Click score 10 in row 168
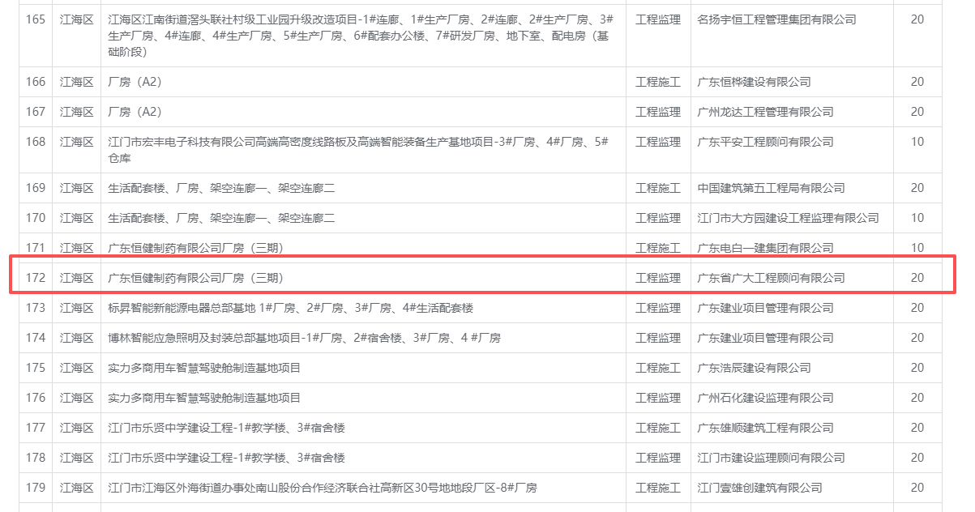Viewport: 975px width, 512px height. coord(917,142)
